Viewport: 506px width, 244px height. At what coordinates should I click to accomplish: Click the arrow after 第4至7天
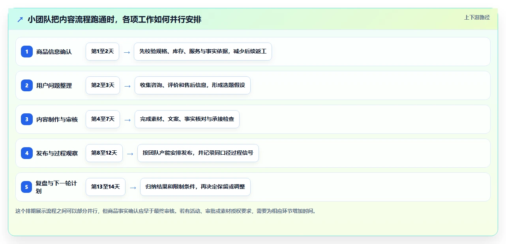(x=127, y=120)
